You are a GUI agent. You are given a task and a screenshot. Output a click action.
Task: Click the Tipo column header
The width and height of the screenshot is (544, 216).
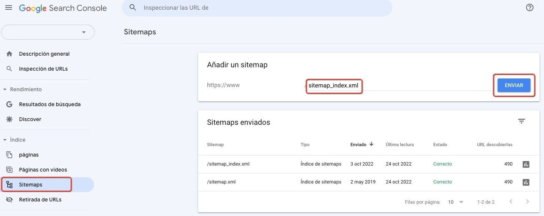[x=305, y=145]
